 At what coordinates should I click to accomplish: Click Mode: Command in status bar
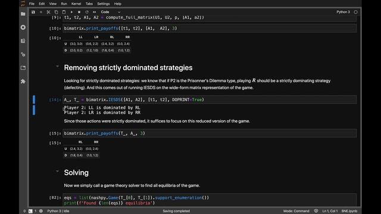(296, 211)
